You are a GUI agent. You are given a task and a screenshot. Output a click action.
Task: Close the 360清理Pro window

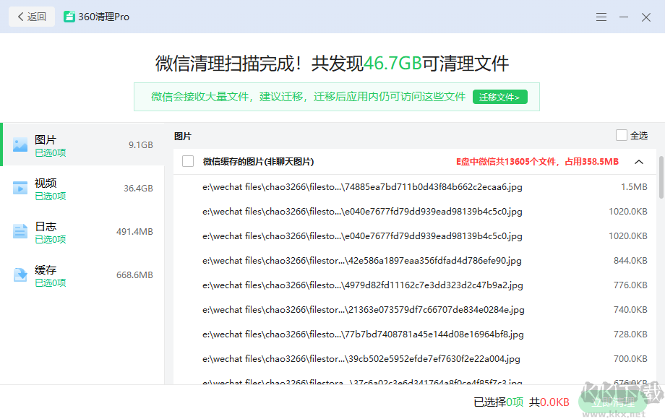click(x=646, y=17)
